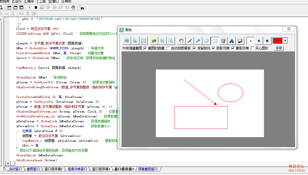This screenshot has width=308, height=175.
Task: Toggle the 阴影效果 checkbox
Action: click(233, 48)
